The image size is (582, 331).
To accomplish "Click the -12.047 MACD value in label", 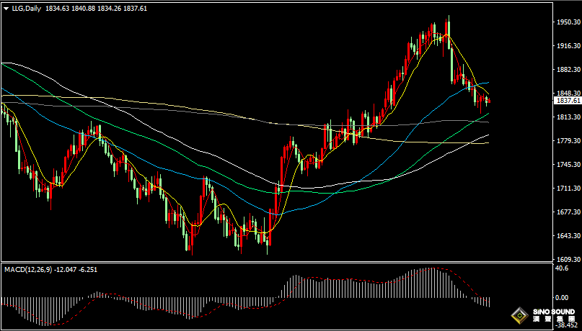I will coord(66,270).
